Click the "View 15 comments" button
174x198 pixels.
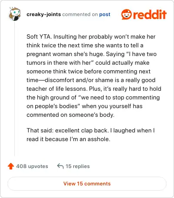tap(87, 184)
